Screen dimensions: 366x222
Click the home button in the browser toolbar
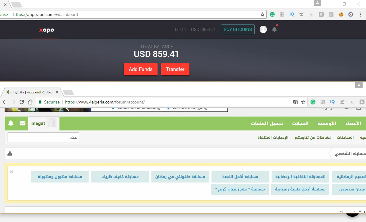click(30, 102)
